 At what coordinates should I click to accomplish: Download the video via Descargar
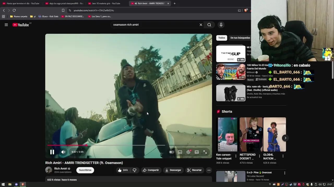[173, 170]
